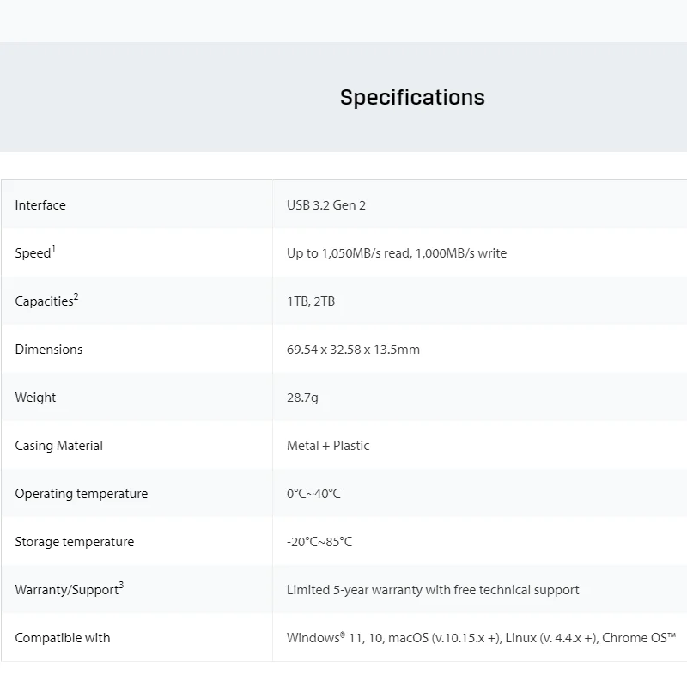The width and height of the screenshot is (687, 687).
Task: Click the Storage temperature label
Action: coord(74,542)
